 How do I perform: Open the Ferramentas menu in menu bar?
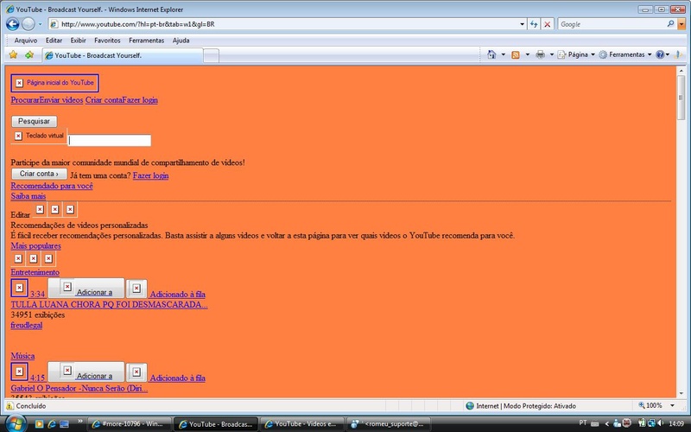tap(146, 41)
